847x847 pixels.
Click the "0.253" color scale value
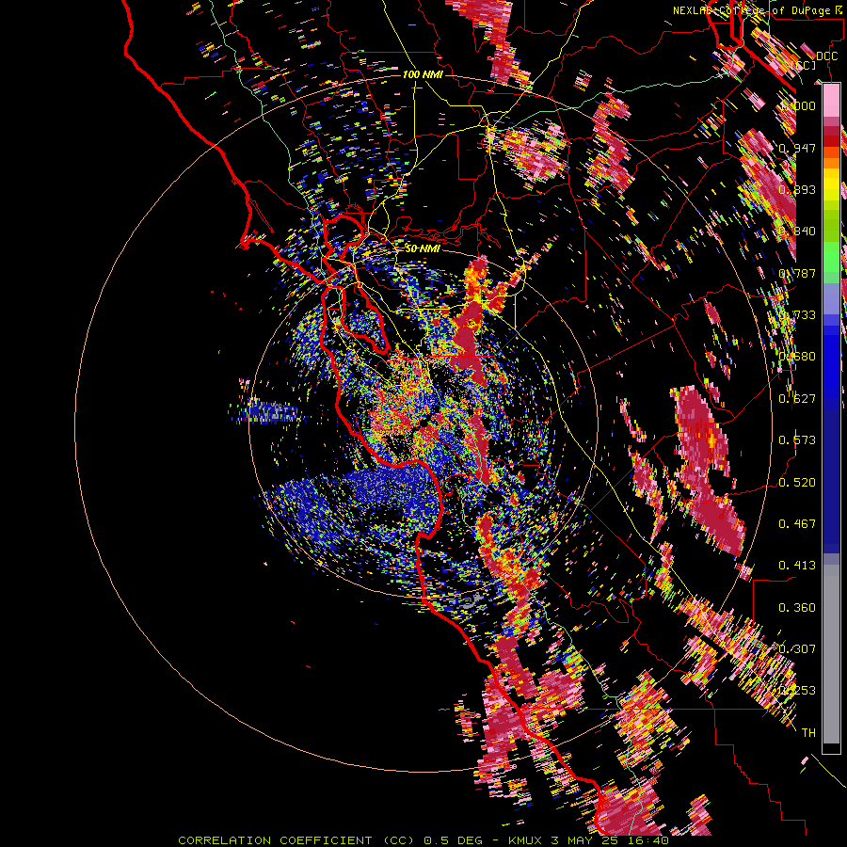(x=797, y=691)
